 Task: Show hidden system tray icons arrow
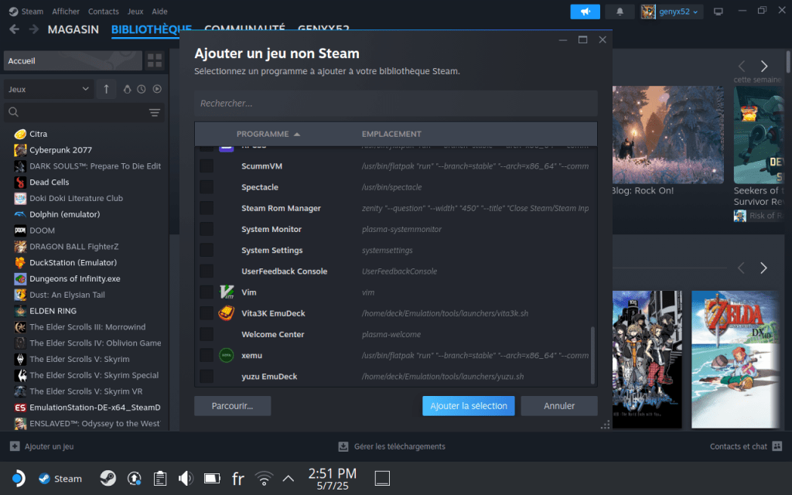pos(288,479)
